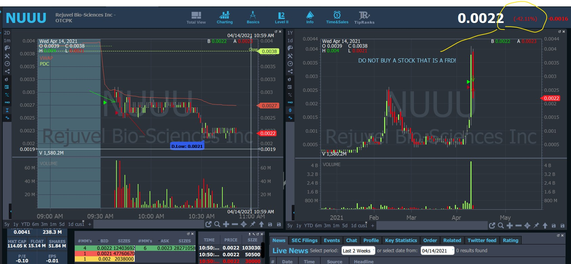Click the left-right arrows icon on intraday chart
Image resolution: width=571 pixels, height=264 pixels.
tap(7, 118)
